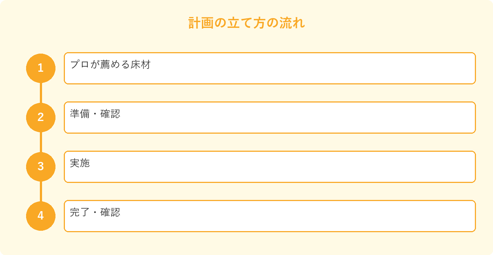Click the title 計画の立て方の流れ
493x255 pixels.
click(x=246, y=23)
